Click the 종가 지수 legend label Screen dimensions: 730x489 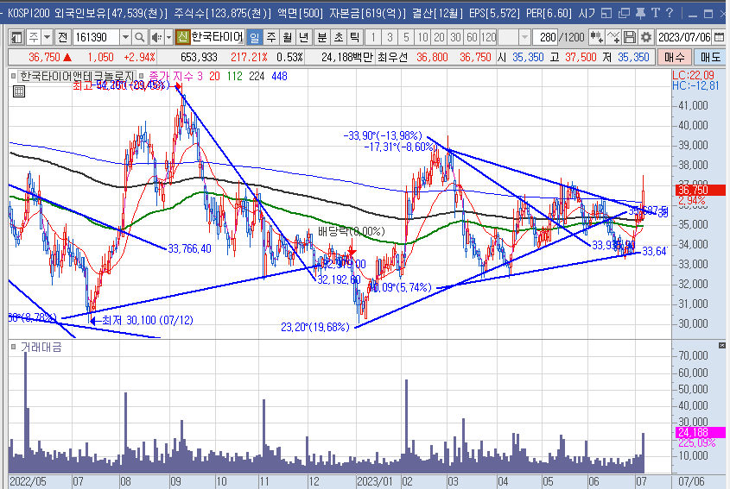tap(171, 76)
